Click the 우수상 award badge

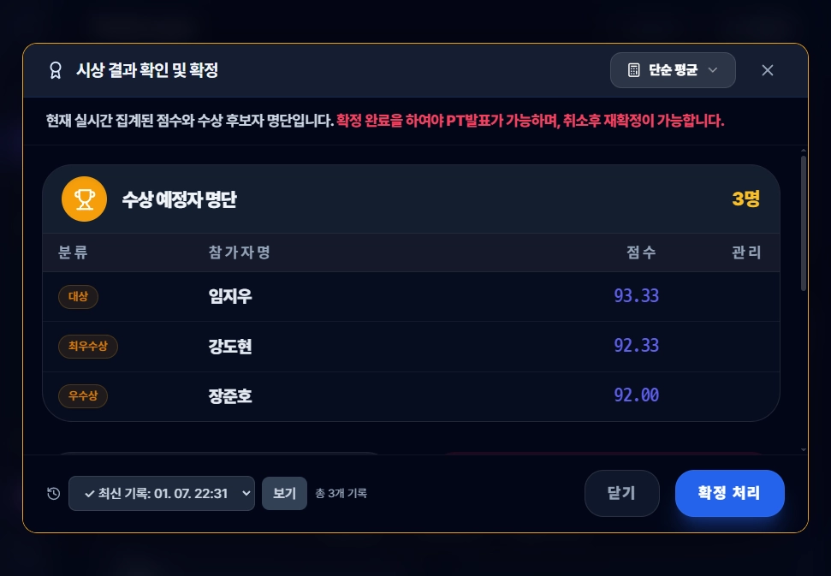[x=83, y=396]
